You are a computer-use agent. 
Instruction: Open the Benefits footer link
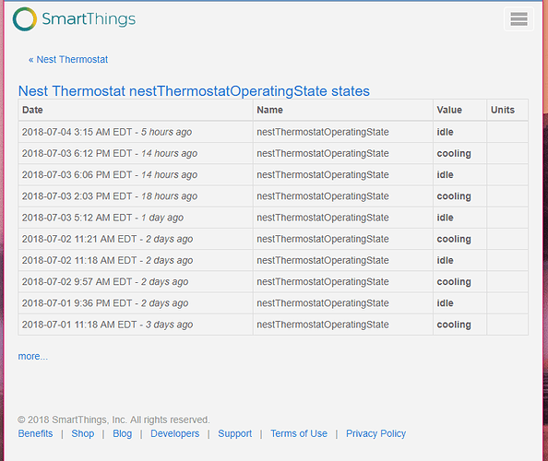point(35,433)
